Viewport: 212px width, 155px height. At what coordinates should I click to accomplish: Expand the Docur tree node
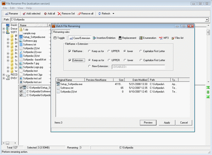(x=4, y=29)
